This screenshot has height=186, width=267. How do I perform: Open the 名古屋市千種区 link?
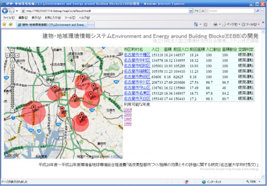tap(137, 55)
